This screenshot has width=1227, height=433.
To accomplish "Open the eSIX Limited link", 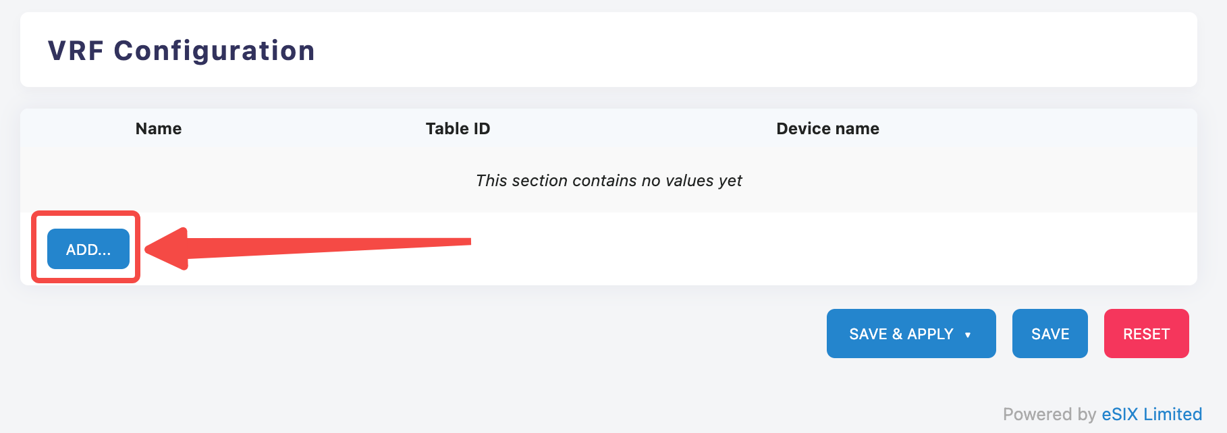I will tap(1151, 414).
